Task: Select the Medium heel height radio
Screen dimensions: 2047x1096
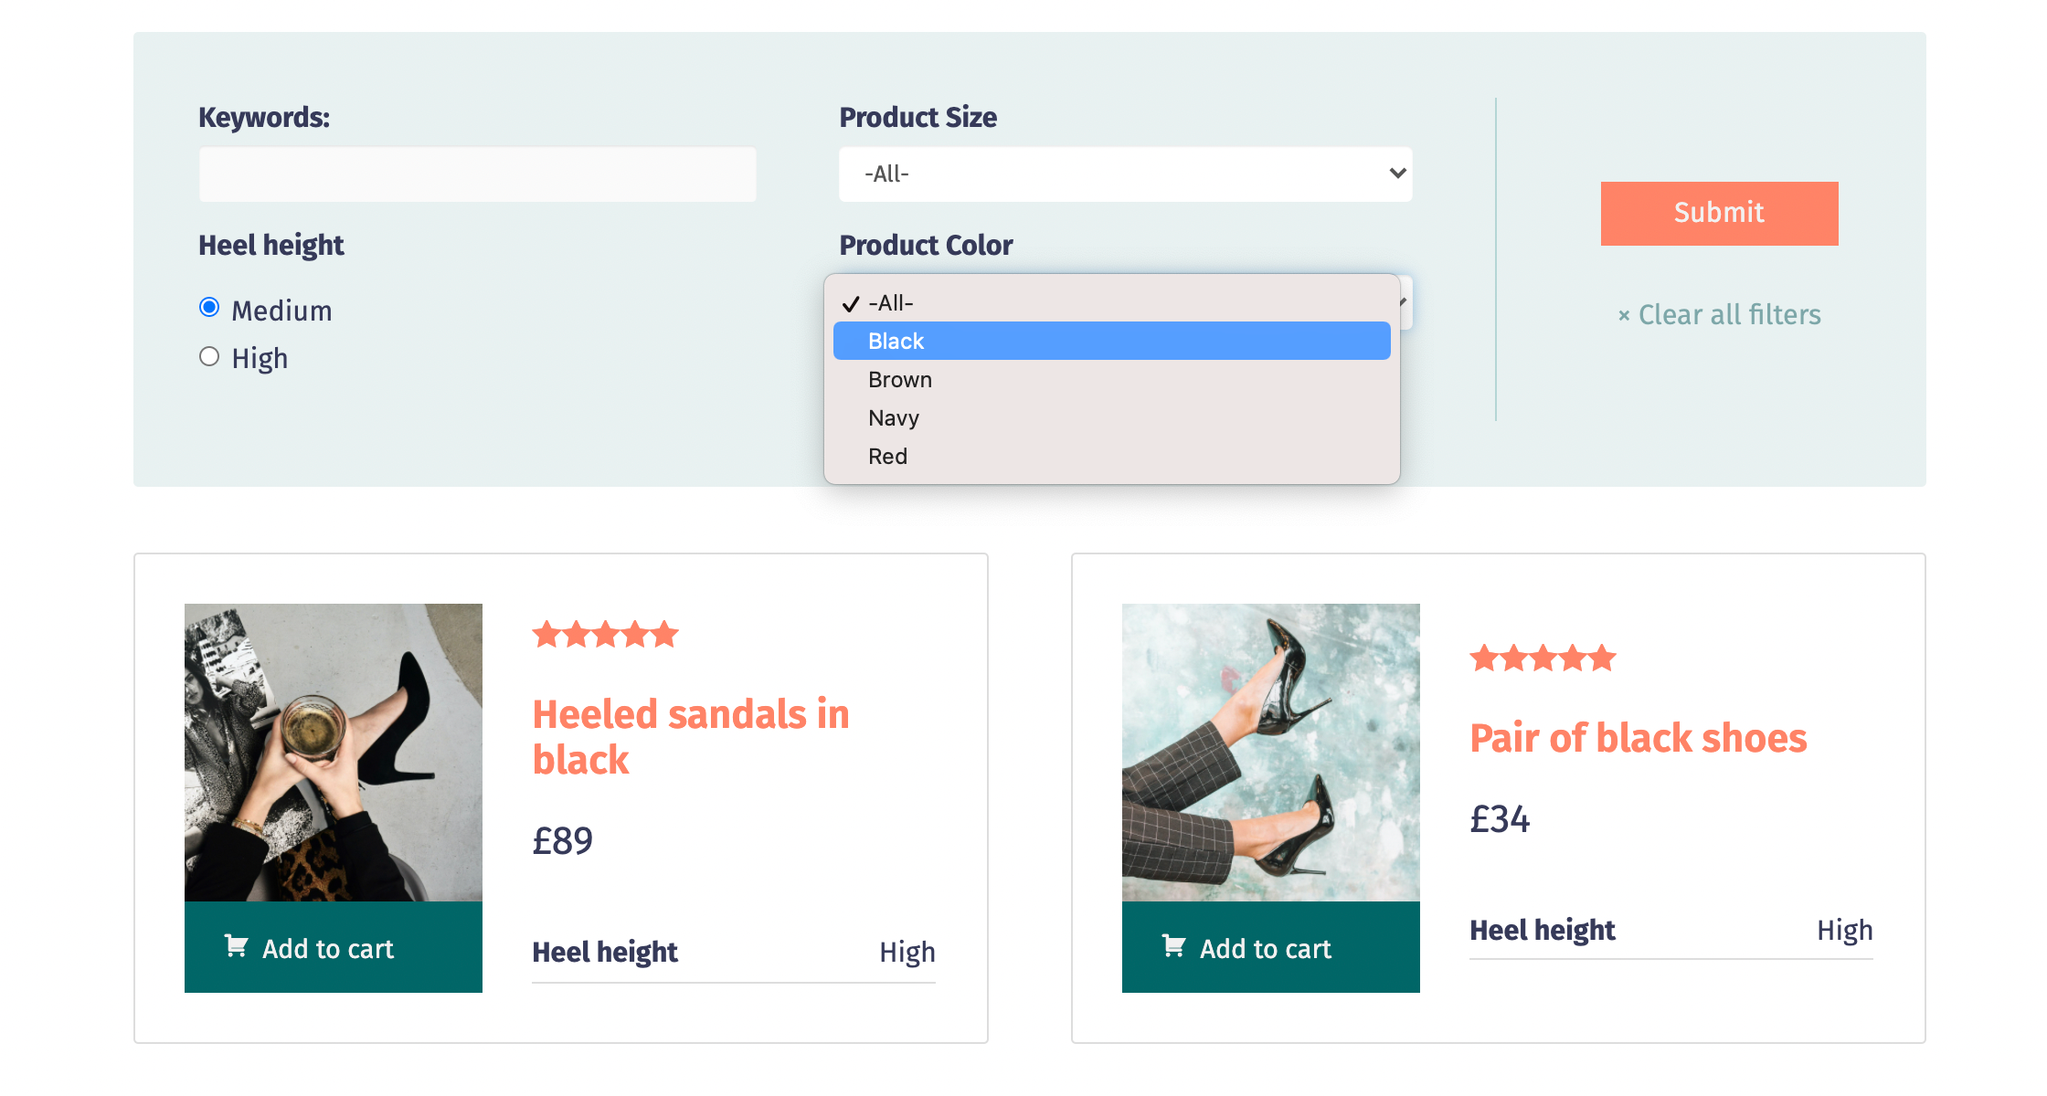Action: [209, 308]
